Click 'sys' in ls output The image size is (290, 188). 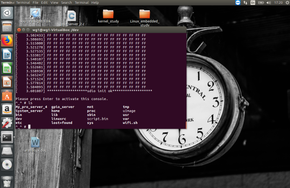point(90,123)
